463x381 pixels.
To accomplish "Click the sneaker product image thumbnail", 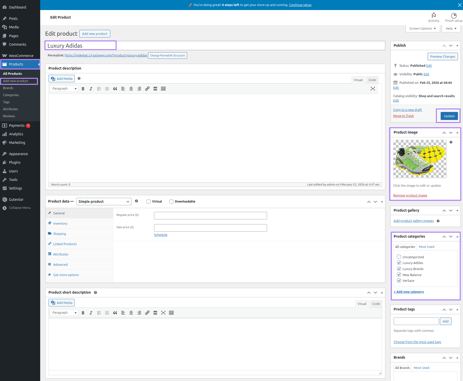I will click(x=420, y=159).
